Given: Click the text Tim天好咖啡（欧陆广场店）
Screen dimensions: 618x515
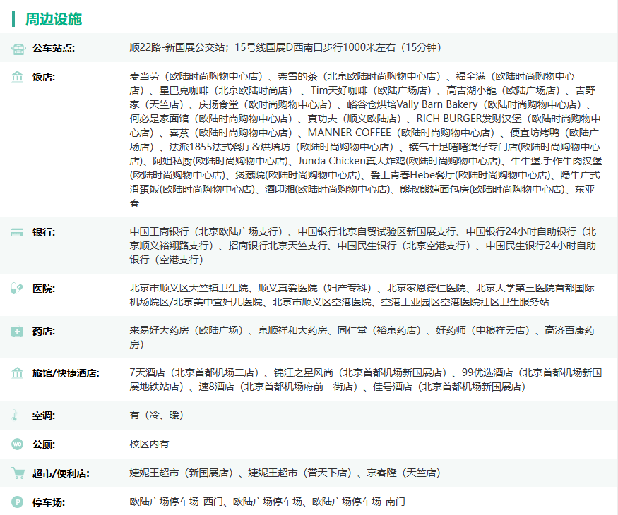Looking at the screenshot, I should tap(373, 90).
